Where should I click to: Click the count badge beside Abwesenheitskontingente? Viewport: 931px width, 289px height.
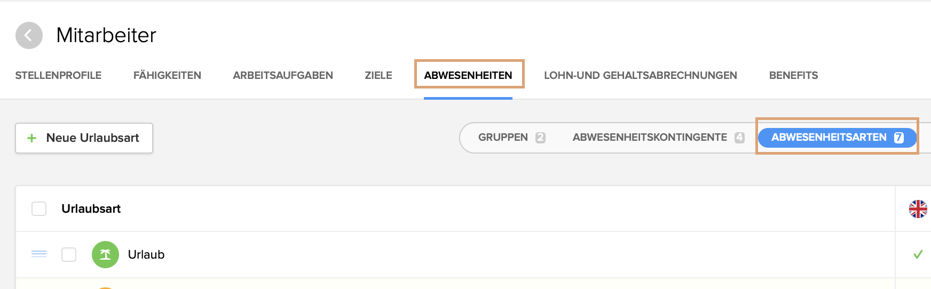739,138
